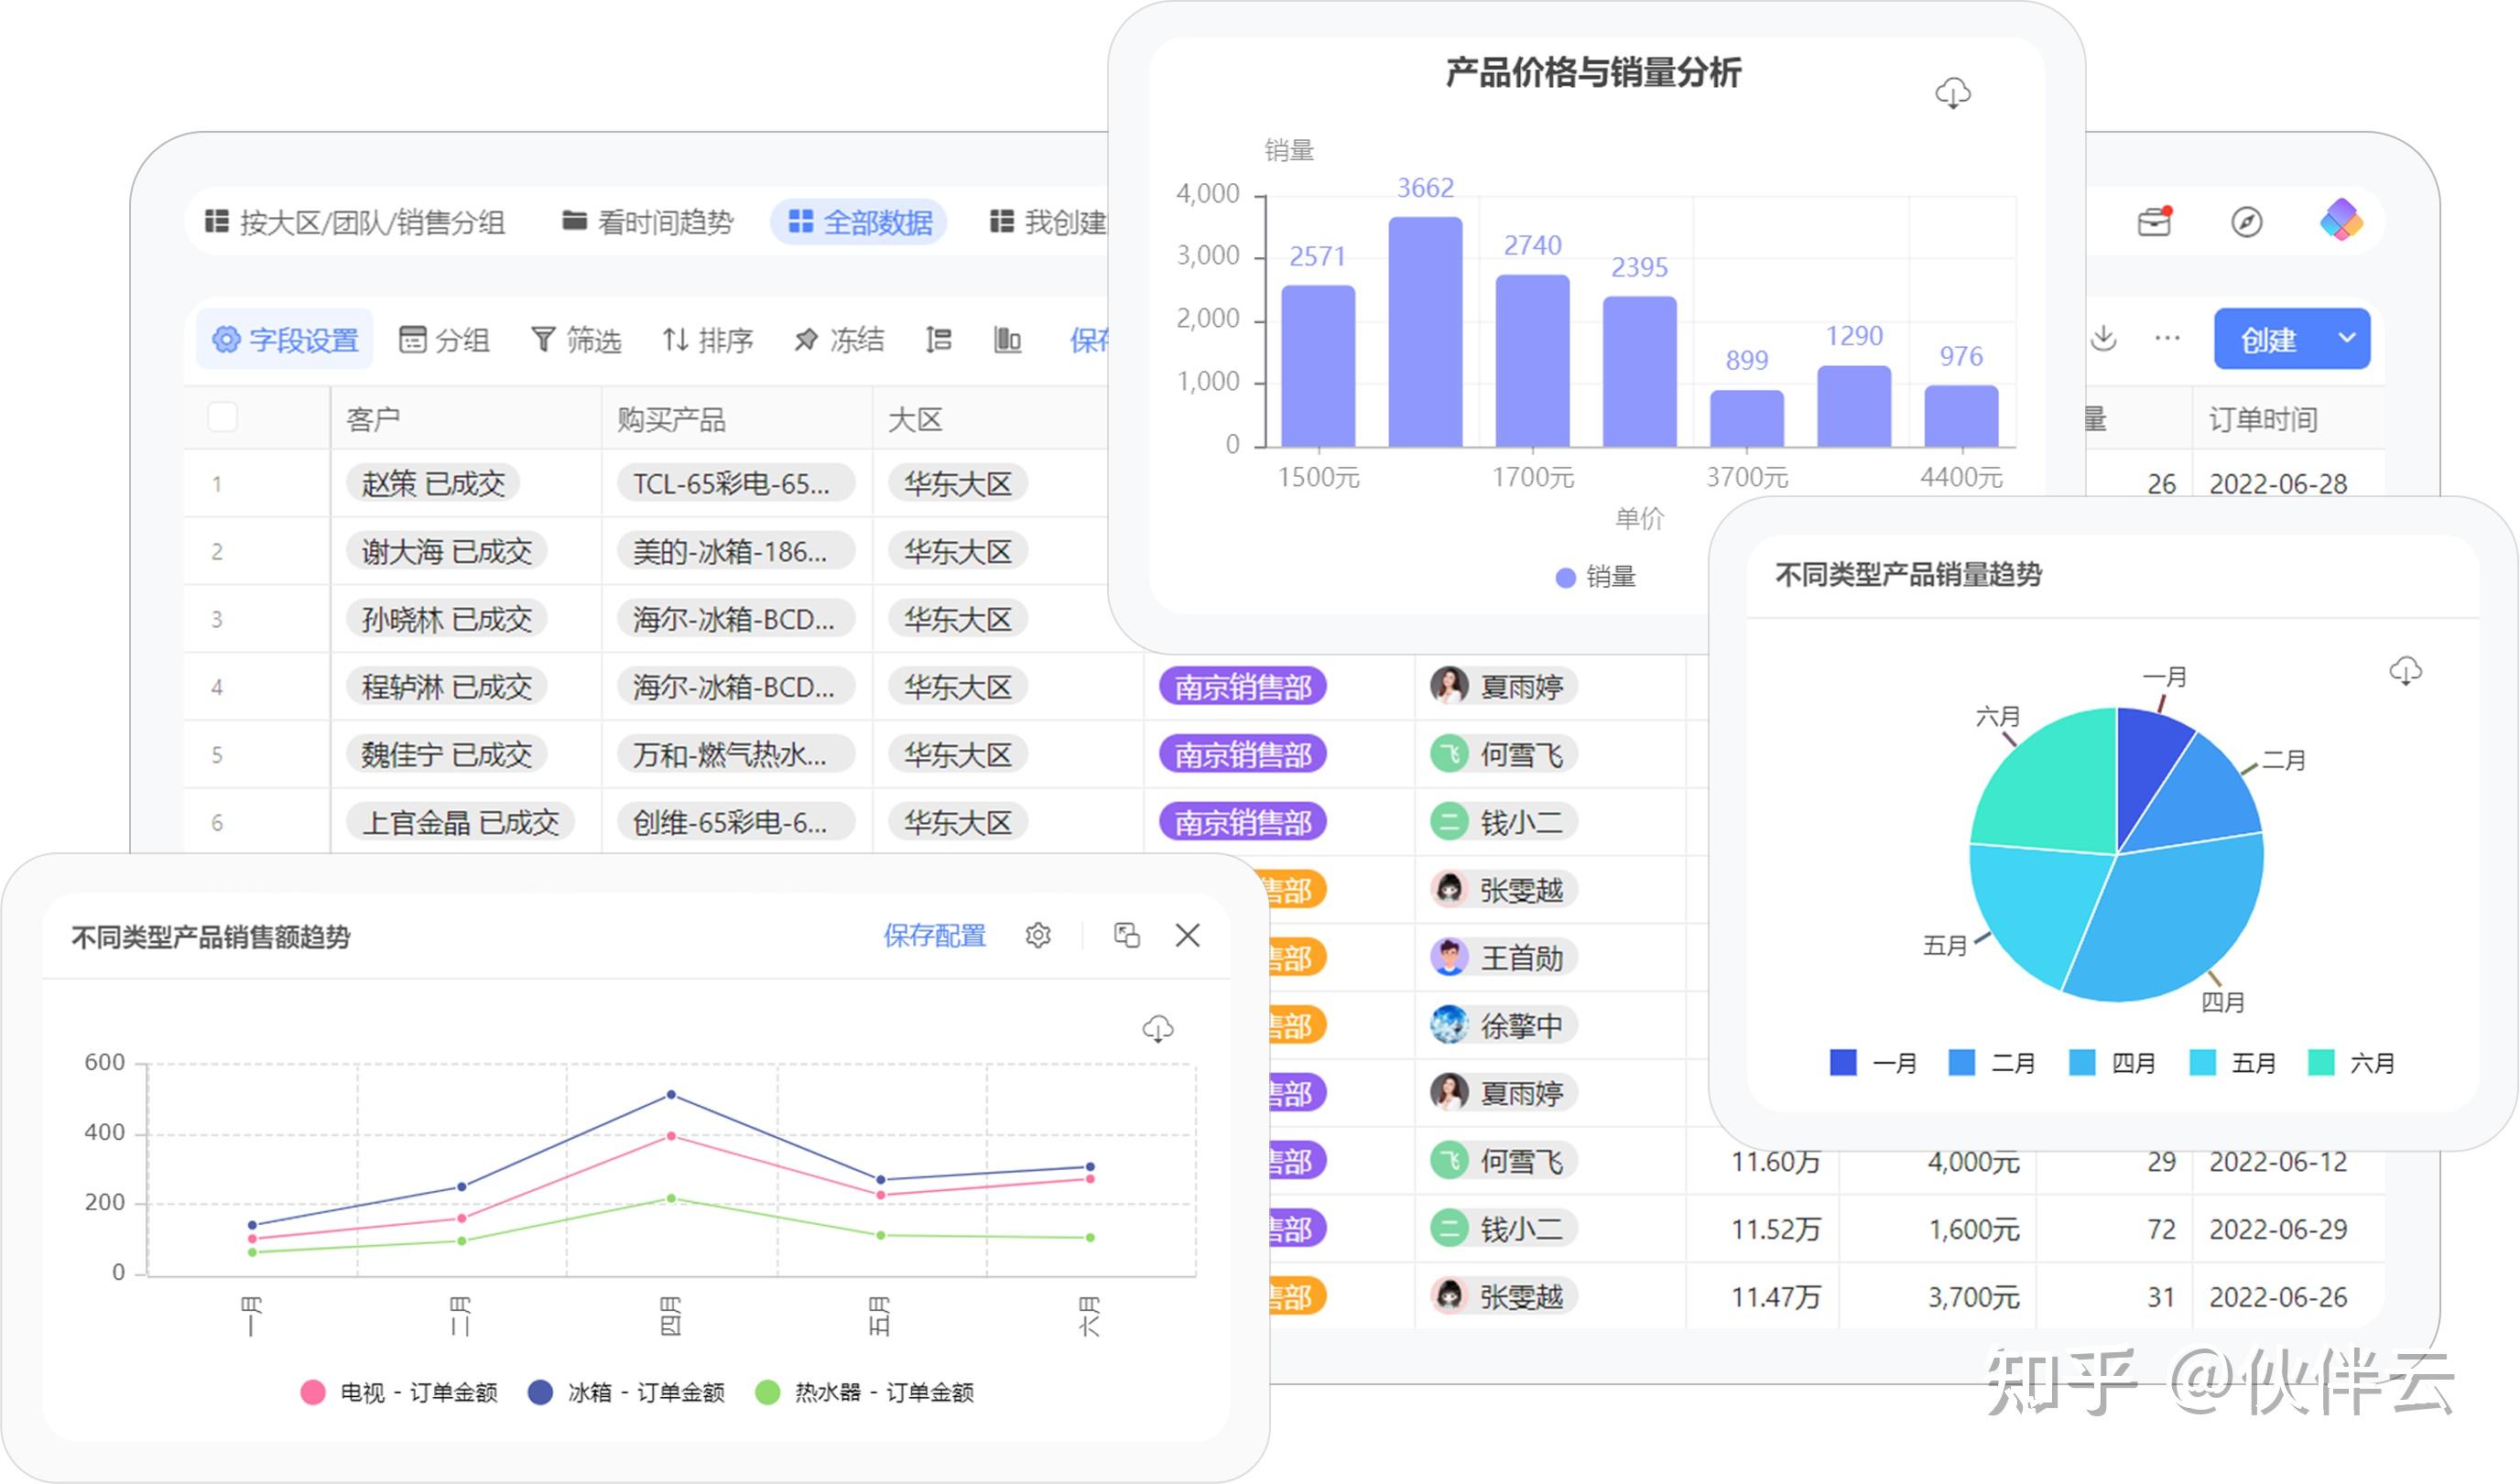Open 字段设置 field settings button

(x=285, y=340)
